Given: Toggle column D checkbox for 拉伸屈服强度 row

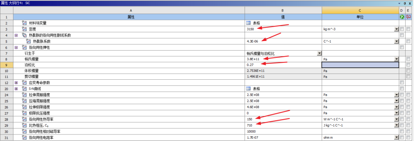Looking at the screenshot, I should (402, 95).
